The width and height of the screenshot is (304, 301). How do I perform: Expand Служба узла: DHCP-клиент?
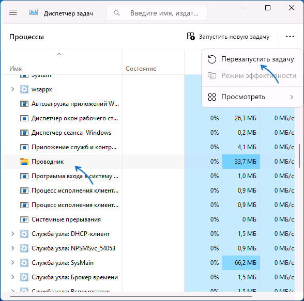(13, 234)
